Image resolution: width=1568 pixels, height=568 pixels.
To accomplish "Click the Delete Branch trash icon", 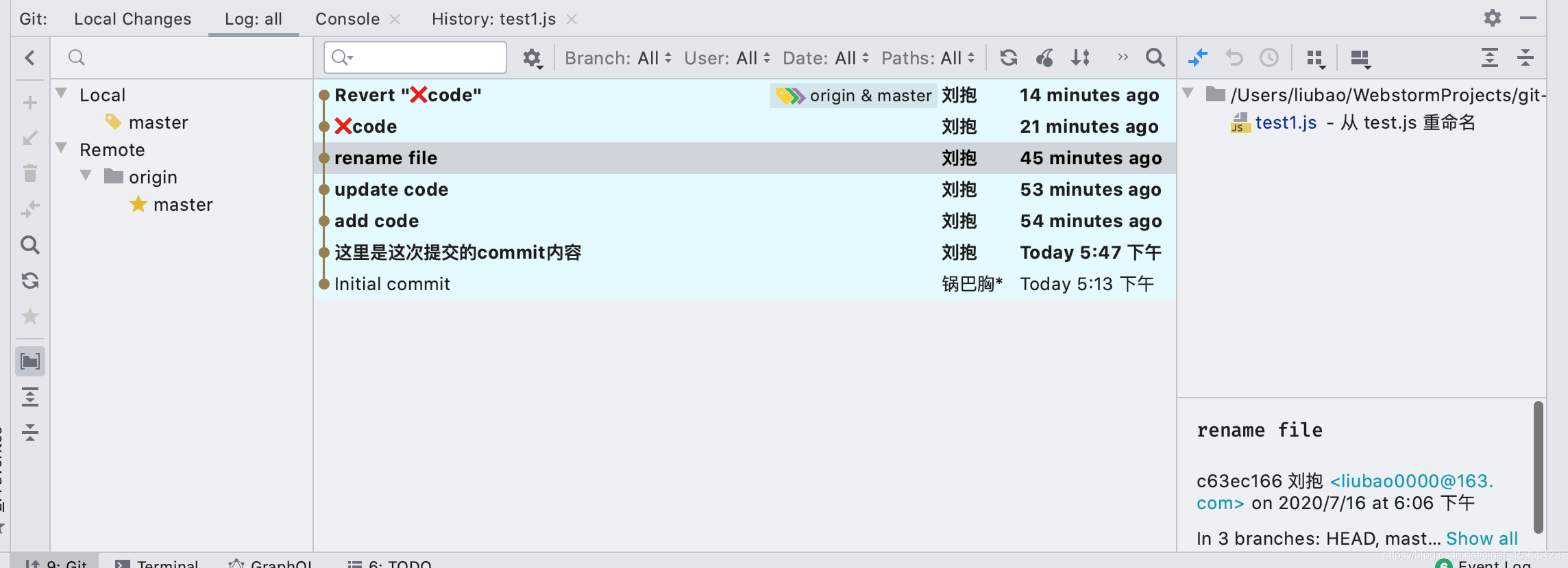I will pyautogui.click(x=29, y=174).
